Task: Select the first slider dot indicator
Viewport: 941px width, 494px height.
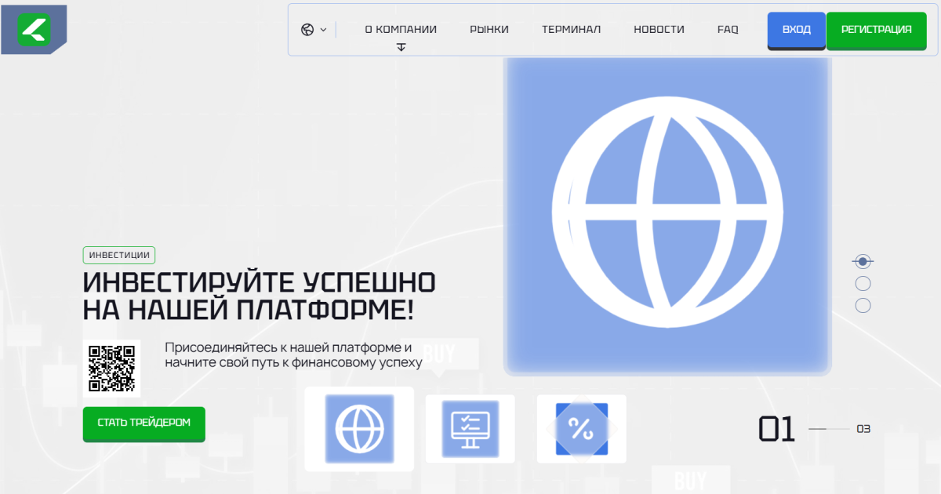Action: pos(863,261)
